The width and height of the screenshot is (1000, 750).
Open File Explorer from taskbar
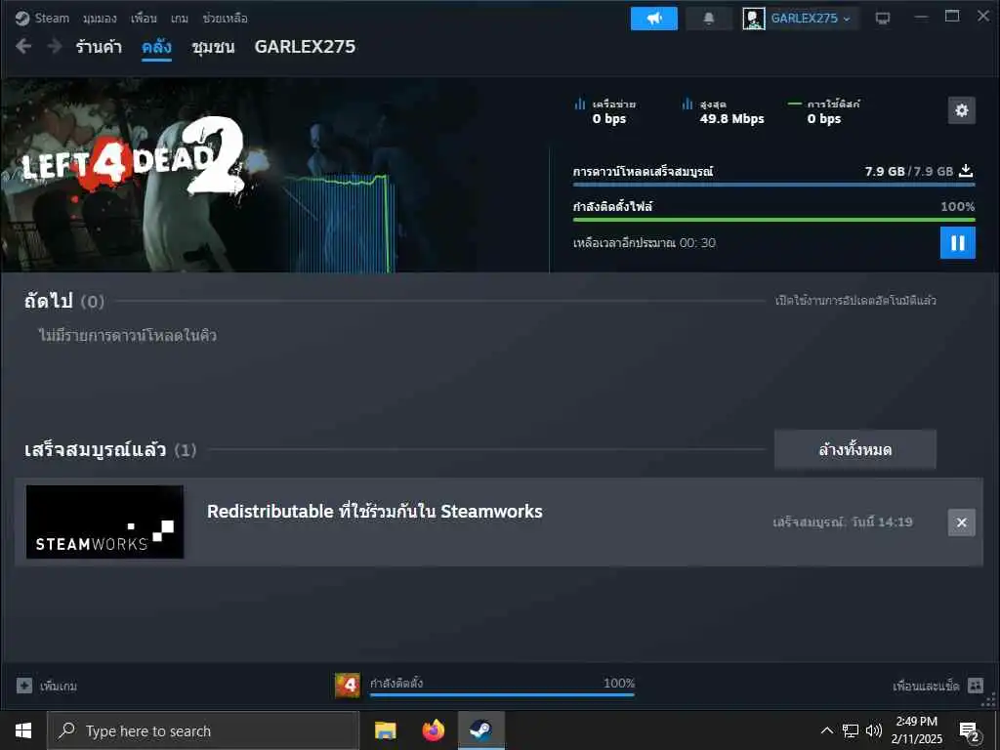click(x=385, y=730)
